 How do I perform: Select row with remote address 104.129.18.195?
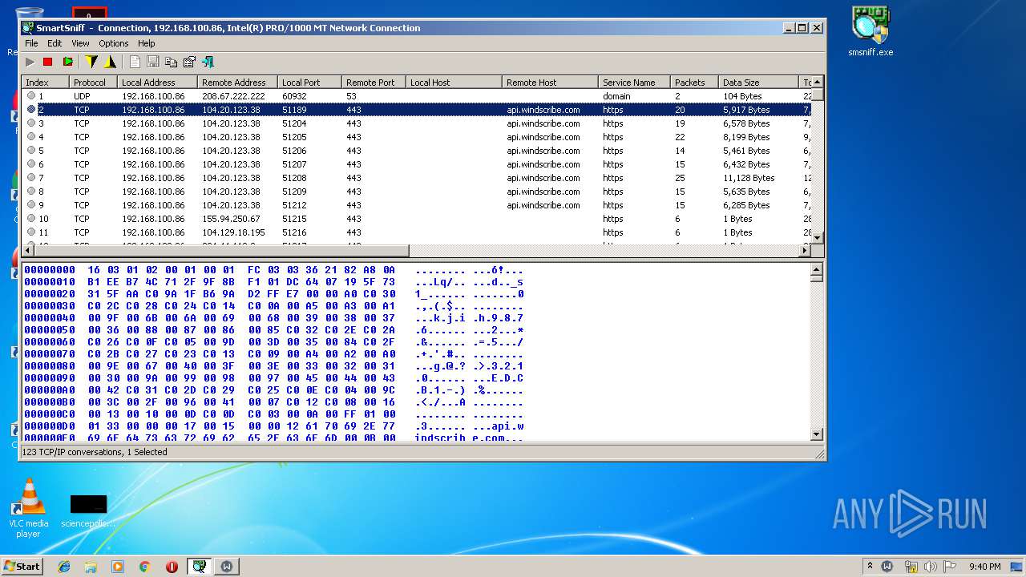click(x=416, y=232)
